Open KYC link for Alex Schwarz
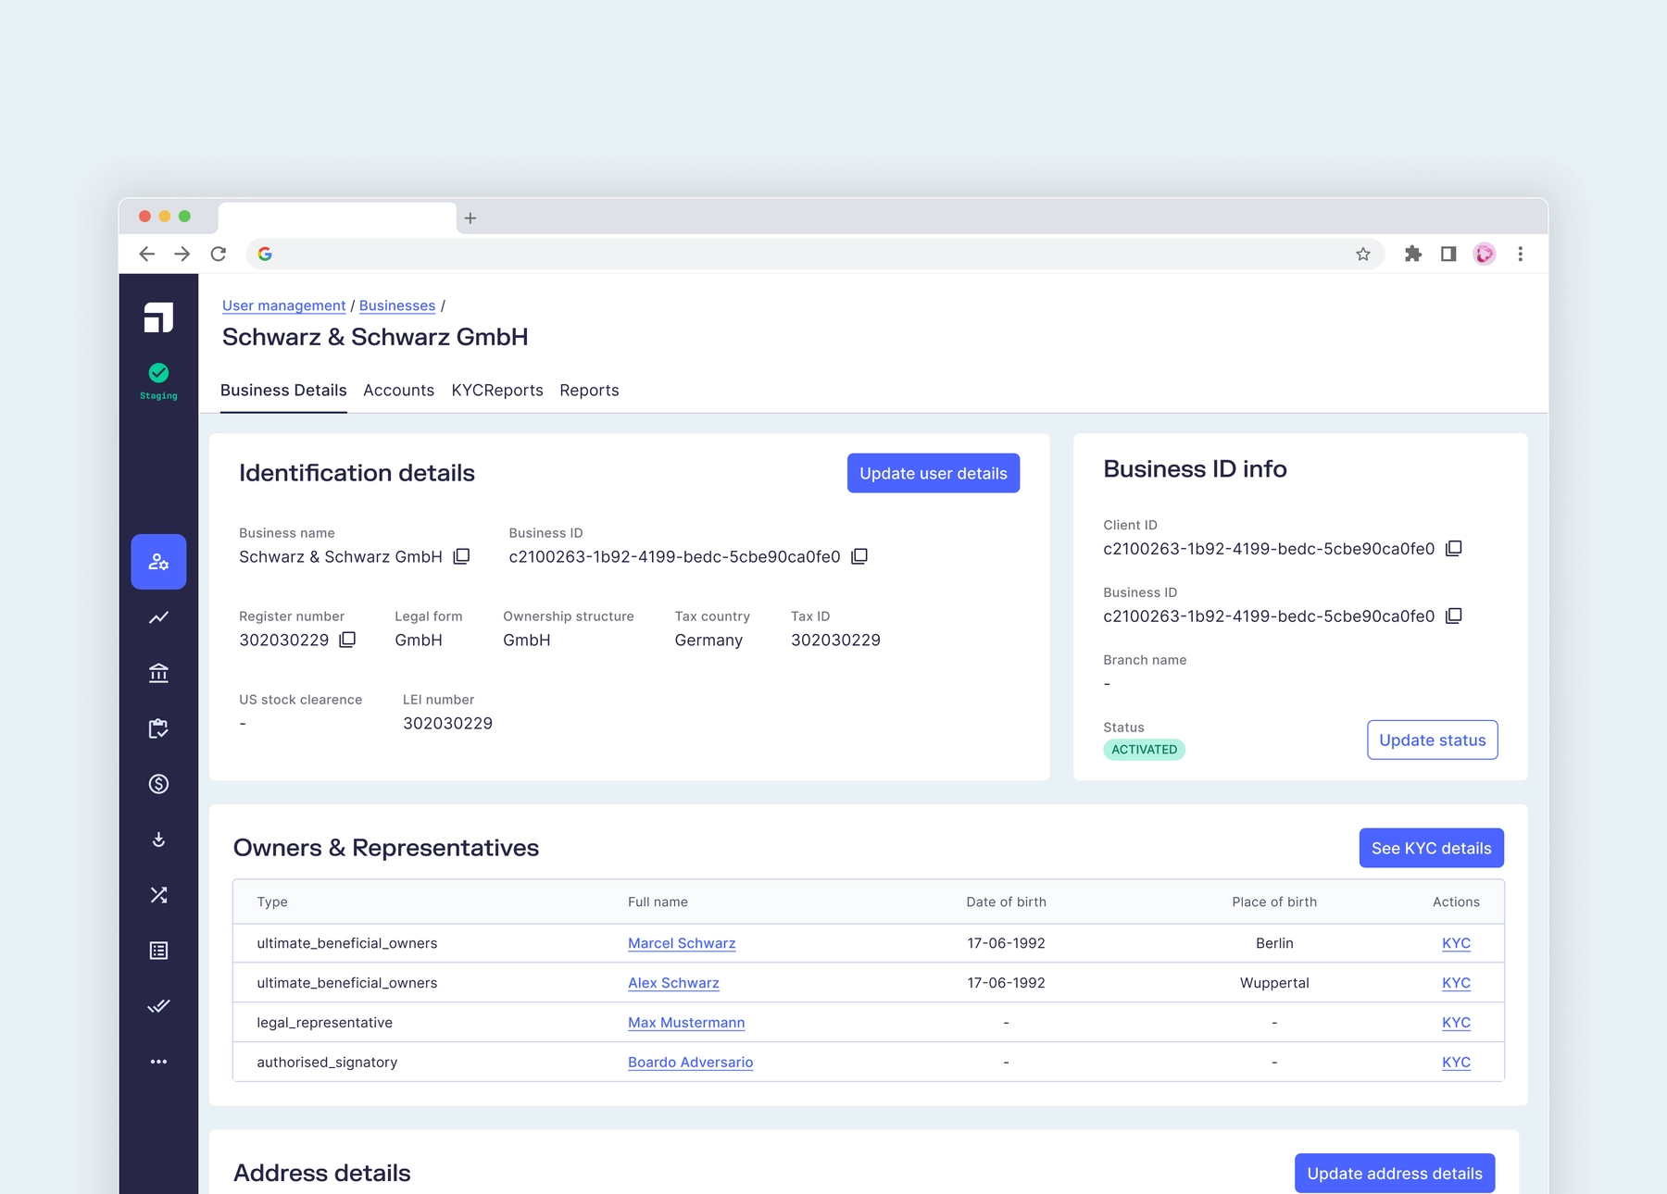 coord(1456,983)
